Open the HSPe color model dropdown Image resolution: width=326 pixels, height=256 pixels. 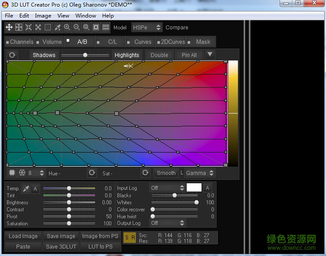pyautogui.click(x=147, y=27)
